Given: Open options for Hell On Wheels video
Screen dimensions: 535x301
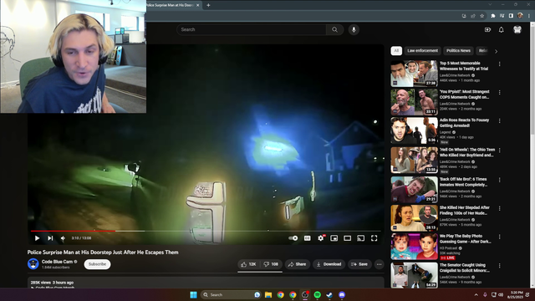Looking at the screenshot, I should [x=500, y=150].
